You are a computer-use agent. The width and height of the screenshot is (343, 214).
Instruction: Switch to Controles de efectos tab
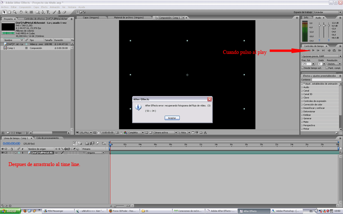tap(45, 19)
